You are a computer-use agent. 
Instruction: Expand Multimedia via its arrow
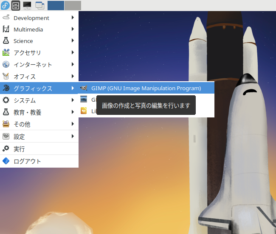tap(73, 29)
